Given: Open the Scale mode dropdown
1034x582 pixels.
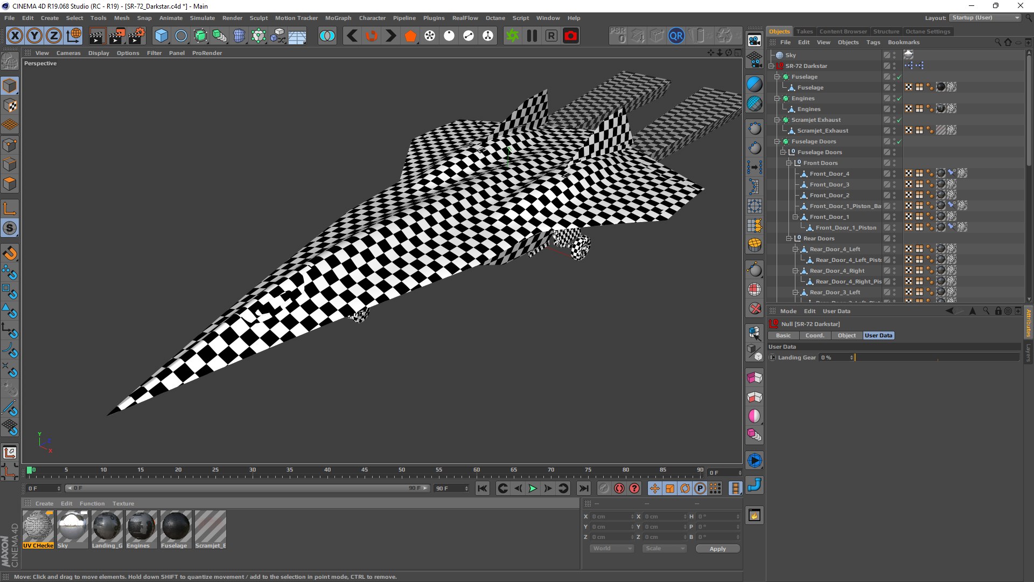Looking at the screenshot, I should point(664,548).
